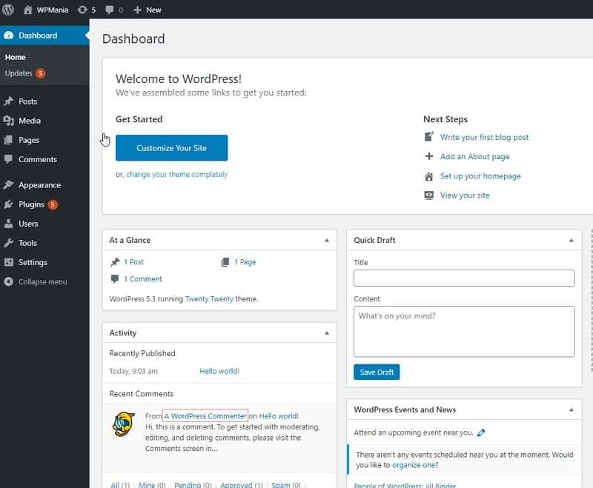Collapse the Activity panel
Screen dimensions: 593x488
point(327,332)
